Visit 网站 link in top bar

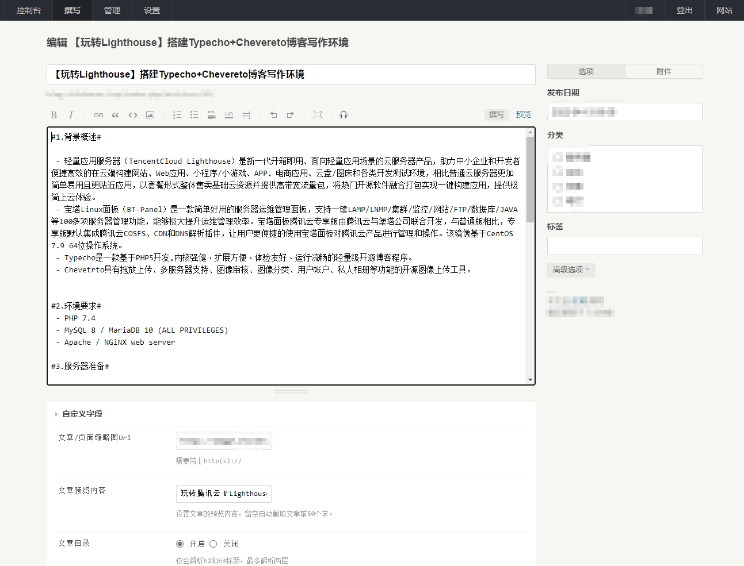pyautogui.click(x=724, y=10)
